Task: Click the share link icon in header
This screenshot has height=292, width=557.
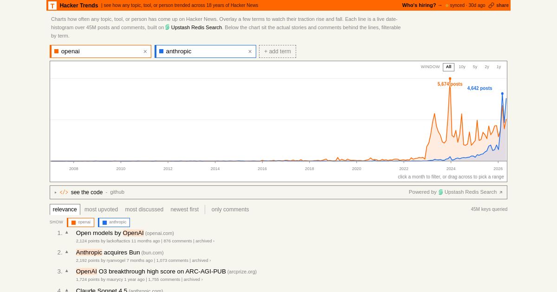Action: click(491, 6)
